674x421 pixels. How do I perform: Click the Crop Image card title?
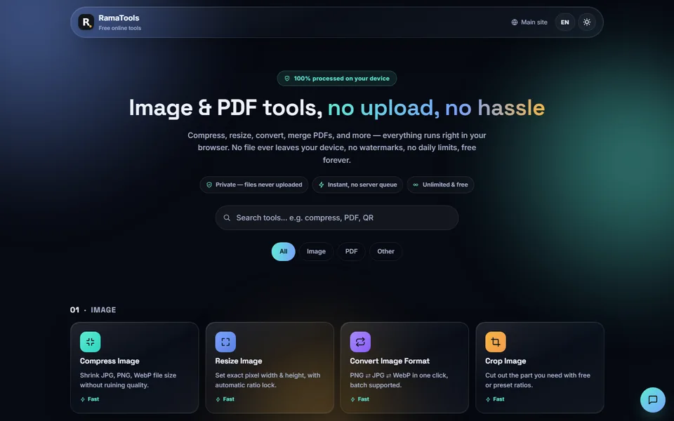tap(505, 361)
